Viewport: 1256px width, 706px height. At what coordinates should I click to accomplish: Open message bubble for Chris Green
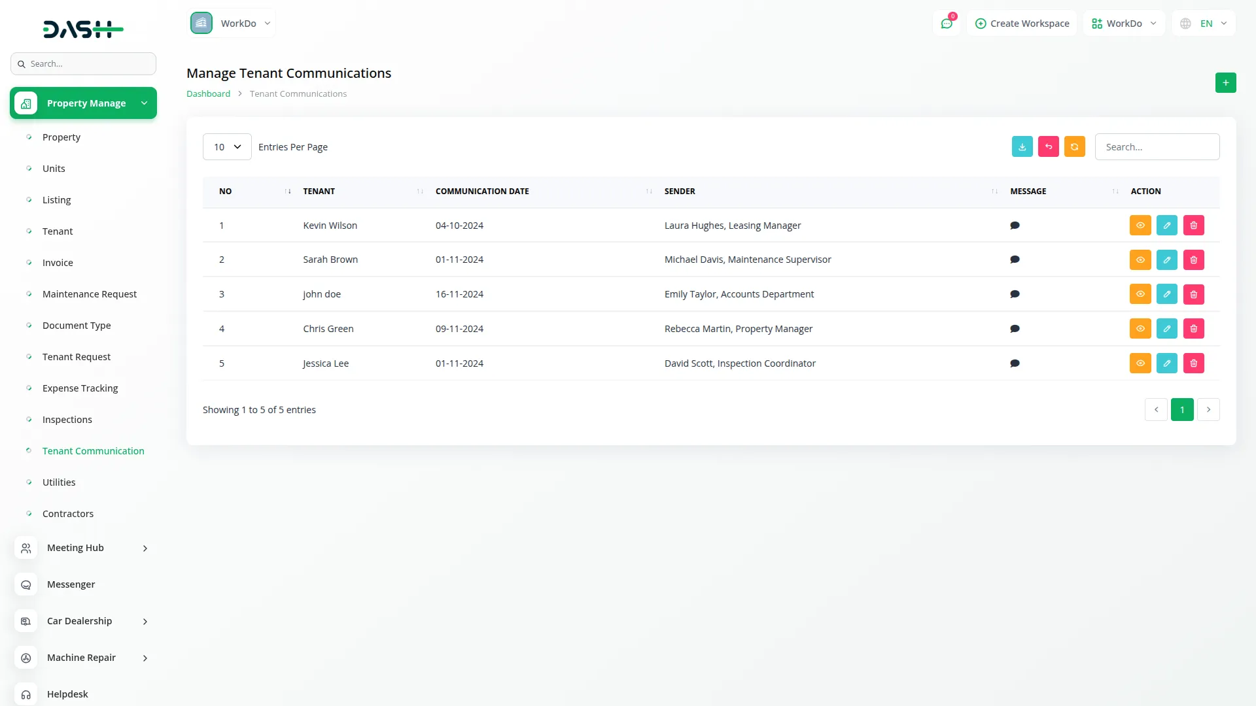(1015, 329)
